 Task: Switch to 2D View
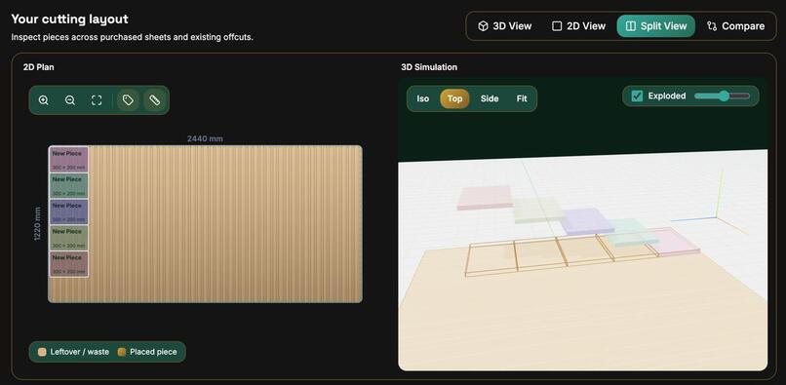click(x=579, y=26)
